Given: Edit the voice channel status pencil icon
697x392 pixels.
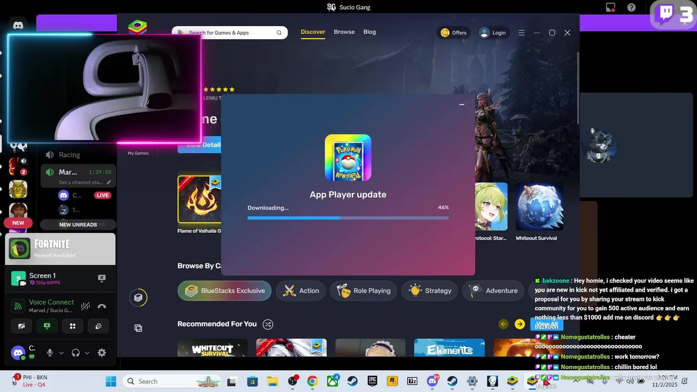Looking at the screenshot, I should click(109, 182).
